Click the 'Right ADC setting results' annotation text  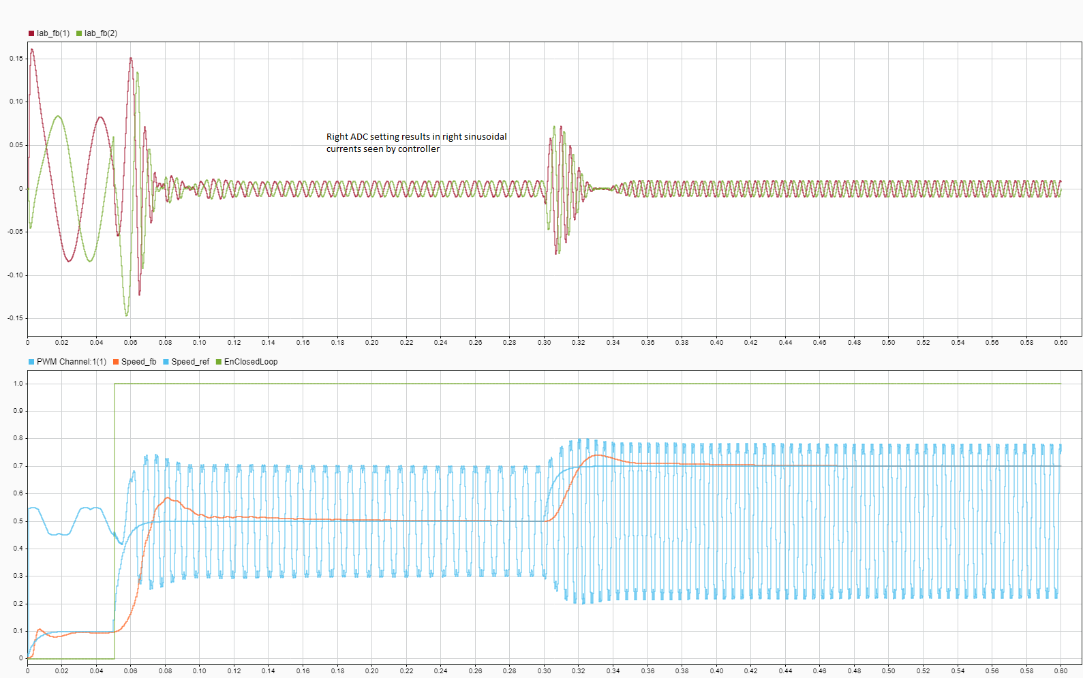pos(416,143)
